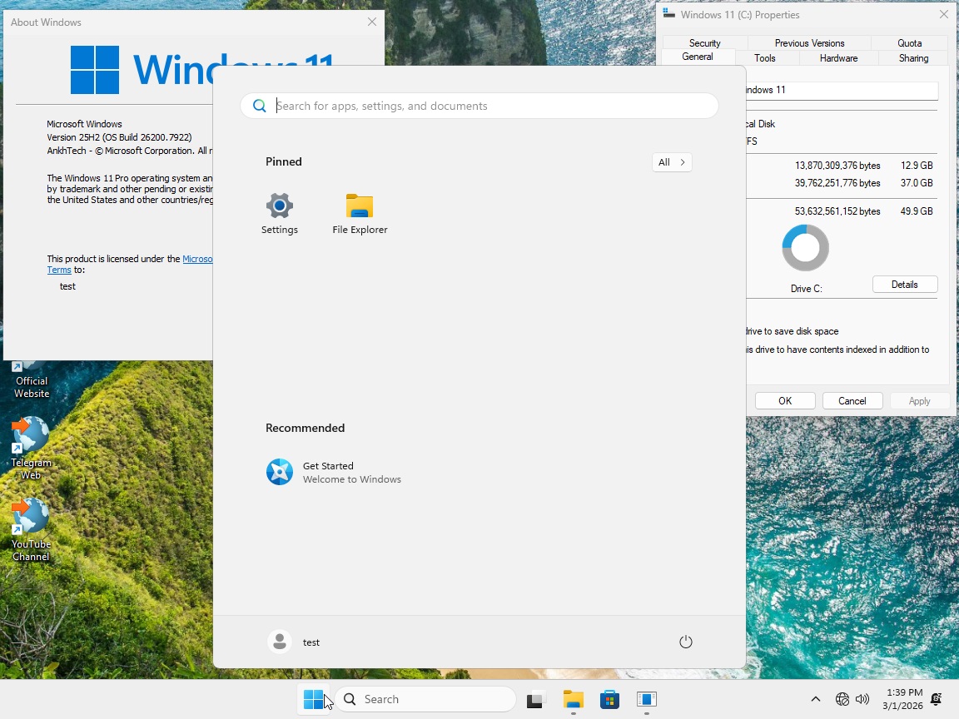Open the Previous Versions tab
The image size is (959, 719).
(808, 42)
